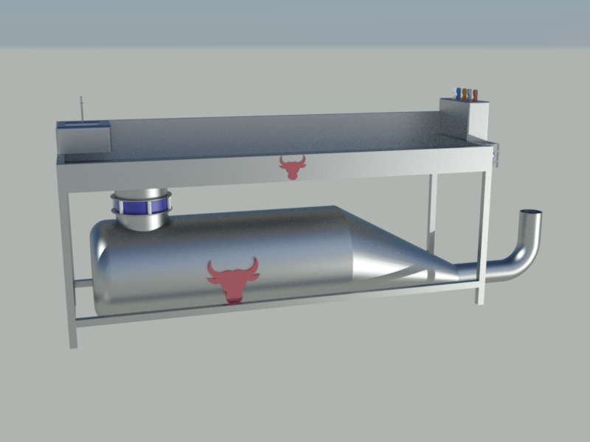The height and width of the screenshot is (442, 590).
Task: Click the sink box at the table's left end
Action: tap(83, 136)
